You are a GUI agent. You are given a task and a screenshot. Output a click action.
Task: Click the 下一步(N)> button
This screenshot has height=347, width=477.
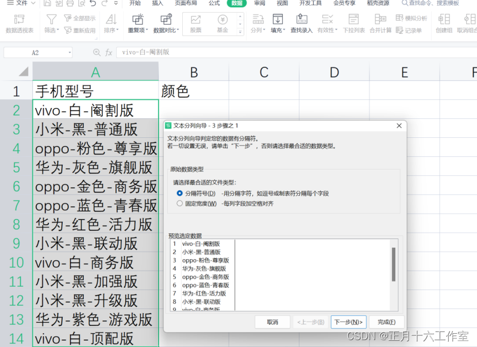tap(349, 322)
